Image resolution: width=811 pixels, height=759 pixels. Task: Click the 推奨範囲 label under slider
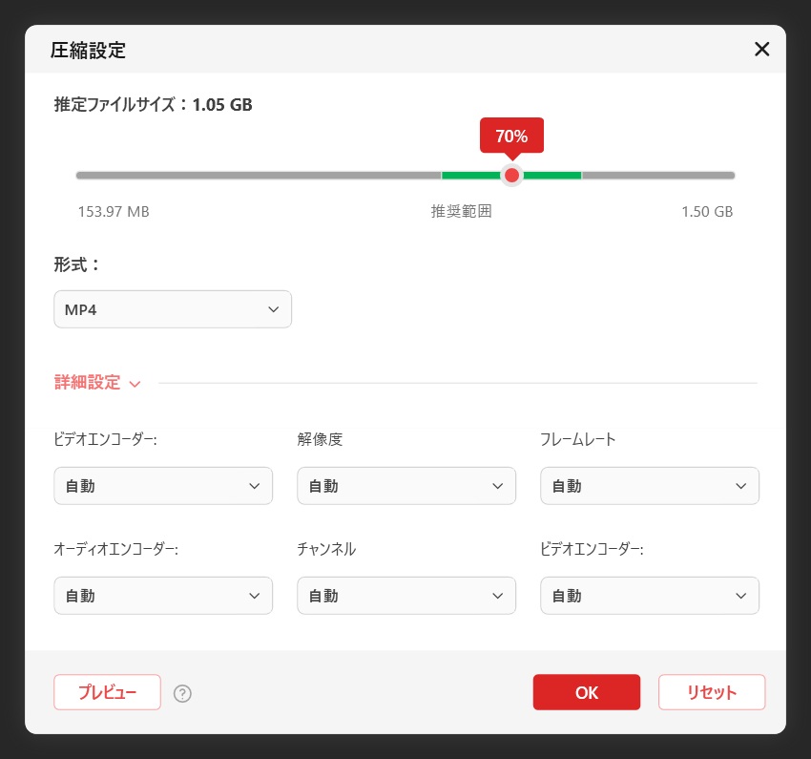[x=461, y=211]
